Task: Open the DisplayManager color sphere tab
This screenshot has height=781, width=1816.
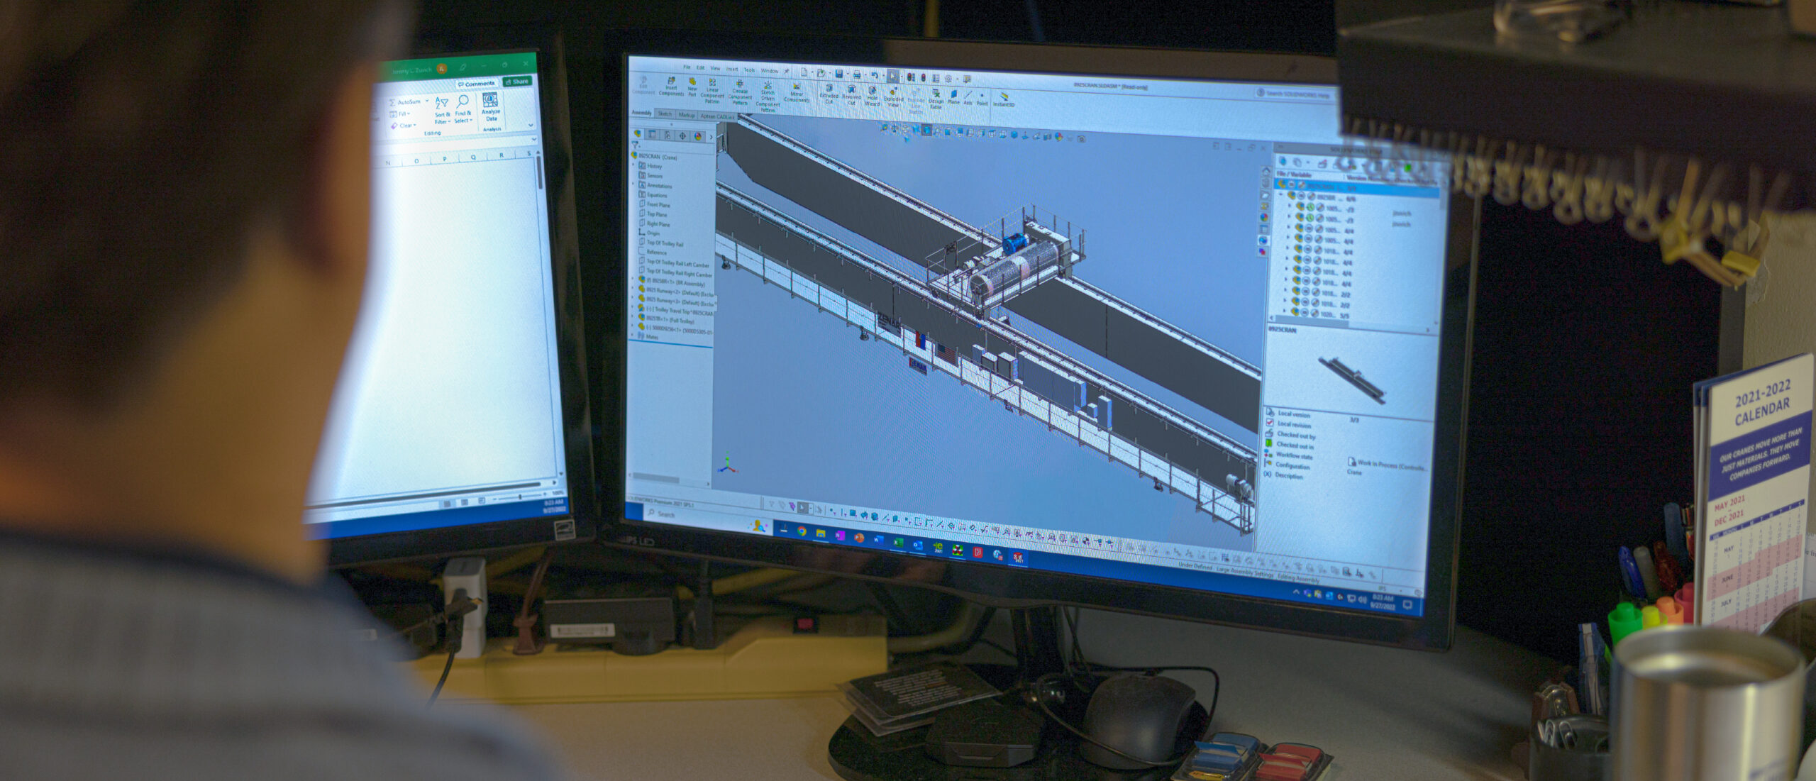Action: coord(698,136)
